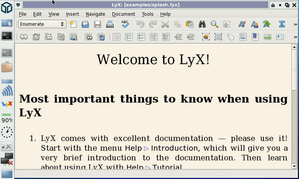The image size is (299, 179).
Task: Click the Increase depth indent icon
Action: (178, 37)
